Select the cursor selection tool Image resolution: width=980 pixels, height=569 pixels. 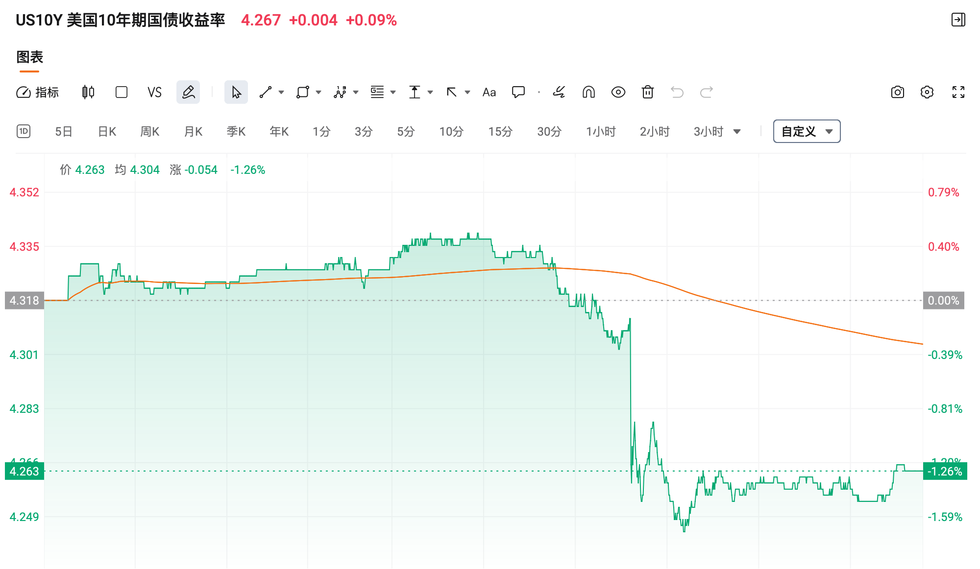tap(236, 92)
